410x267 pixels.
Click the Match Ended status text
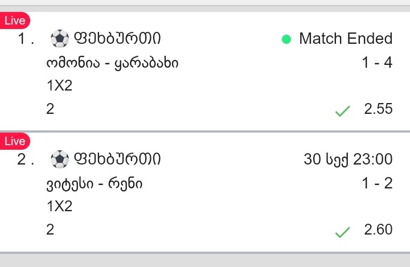tap(345, 39)
